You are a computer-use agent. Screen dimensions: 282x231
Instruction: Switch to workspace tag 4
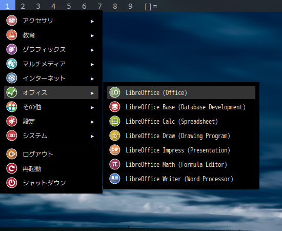pos(53,6)
